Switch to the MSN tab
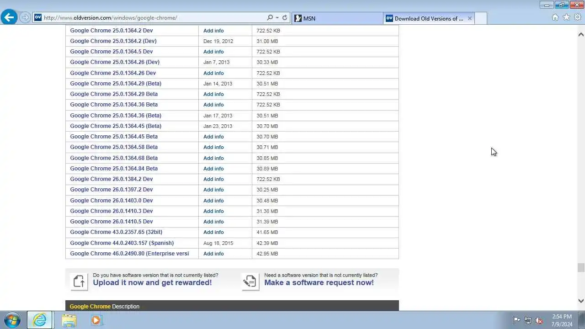 (x=337, y=18)
